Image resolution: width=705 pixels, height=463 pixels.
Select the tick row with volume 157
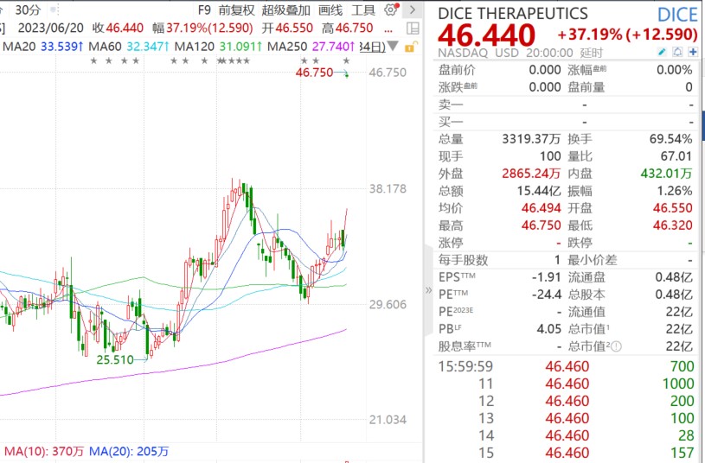point(566,453)
